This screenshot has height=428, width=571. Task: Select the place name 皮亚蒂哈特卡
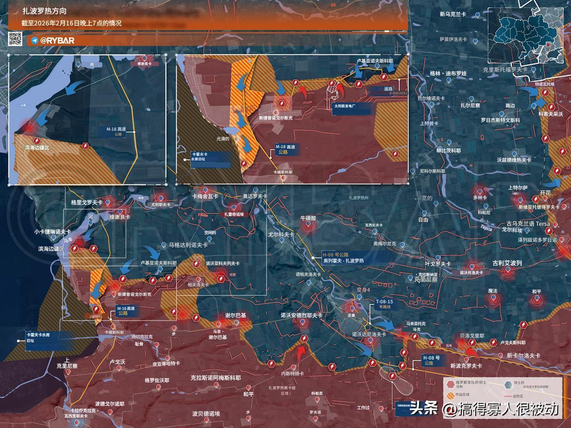[166, 363]
